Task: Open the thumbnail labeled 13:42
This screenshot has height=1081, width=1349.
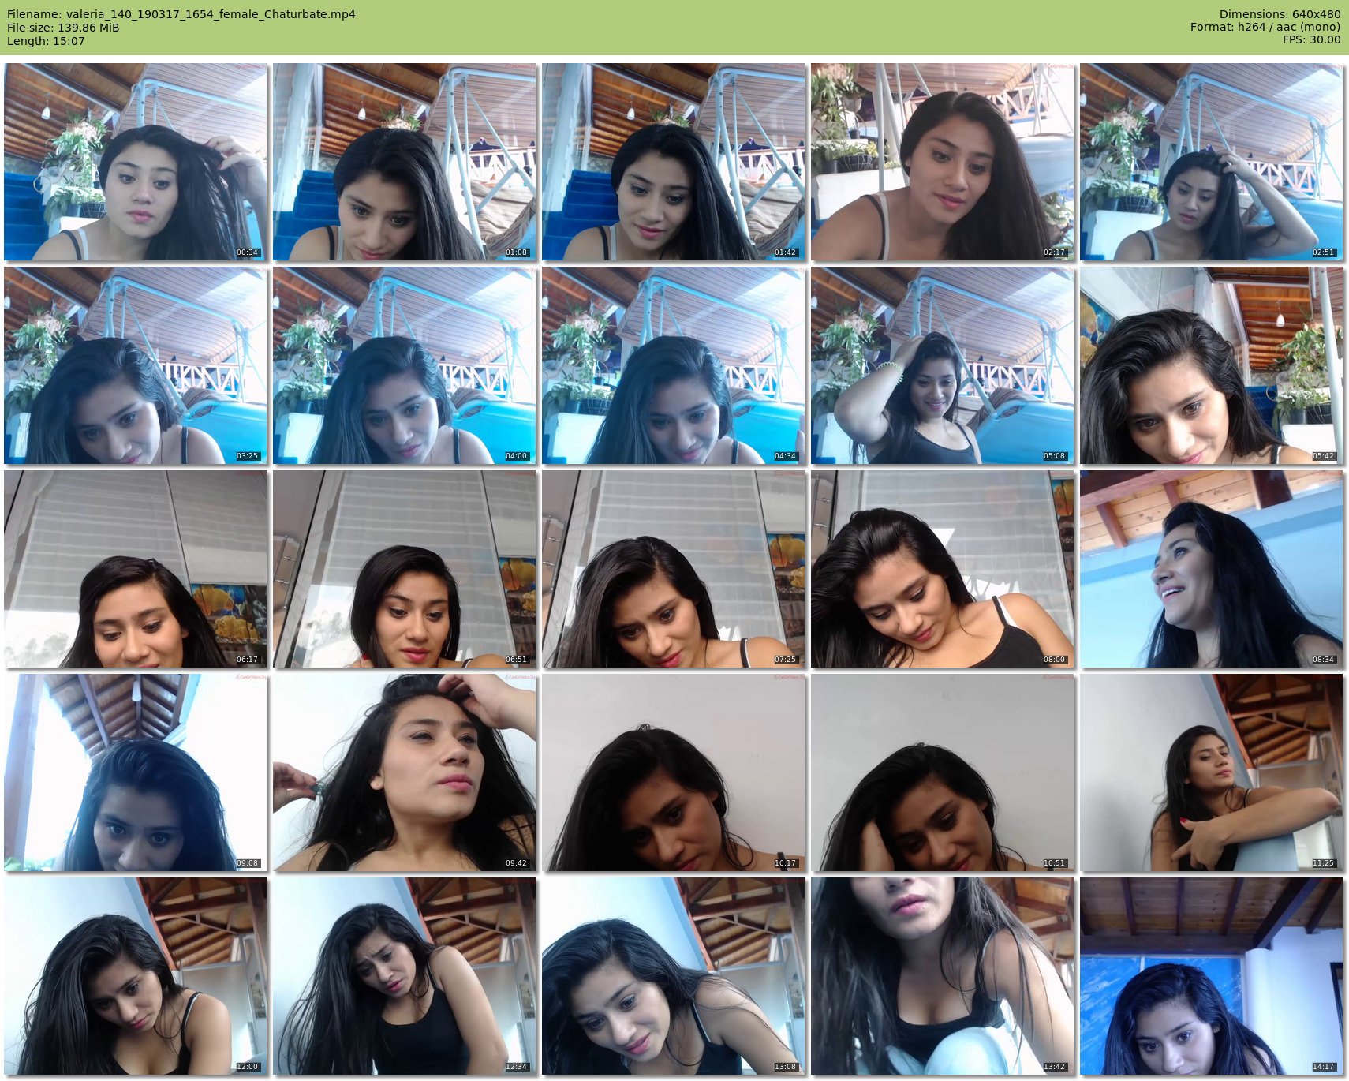Action: (x=943, y=976)
